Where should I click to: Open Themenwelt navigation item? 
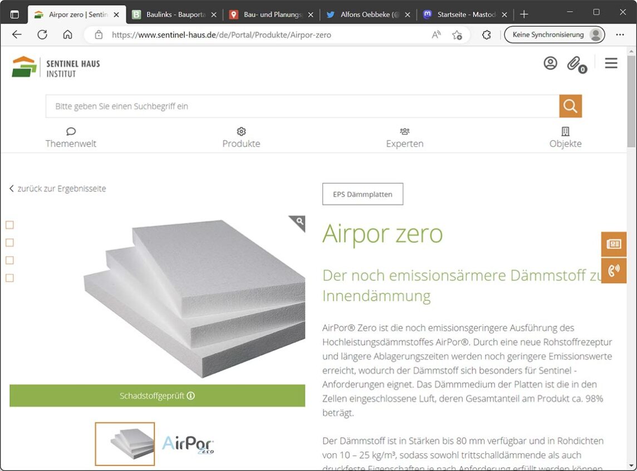tap(71, 138)
